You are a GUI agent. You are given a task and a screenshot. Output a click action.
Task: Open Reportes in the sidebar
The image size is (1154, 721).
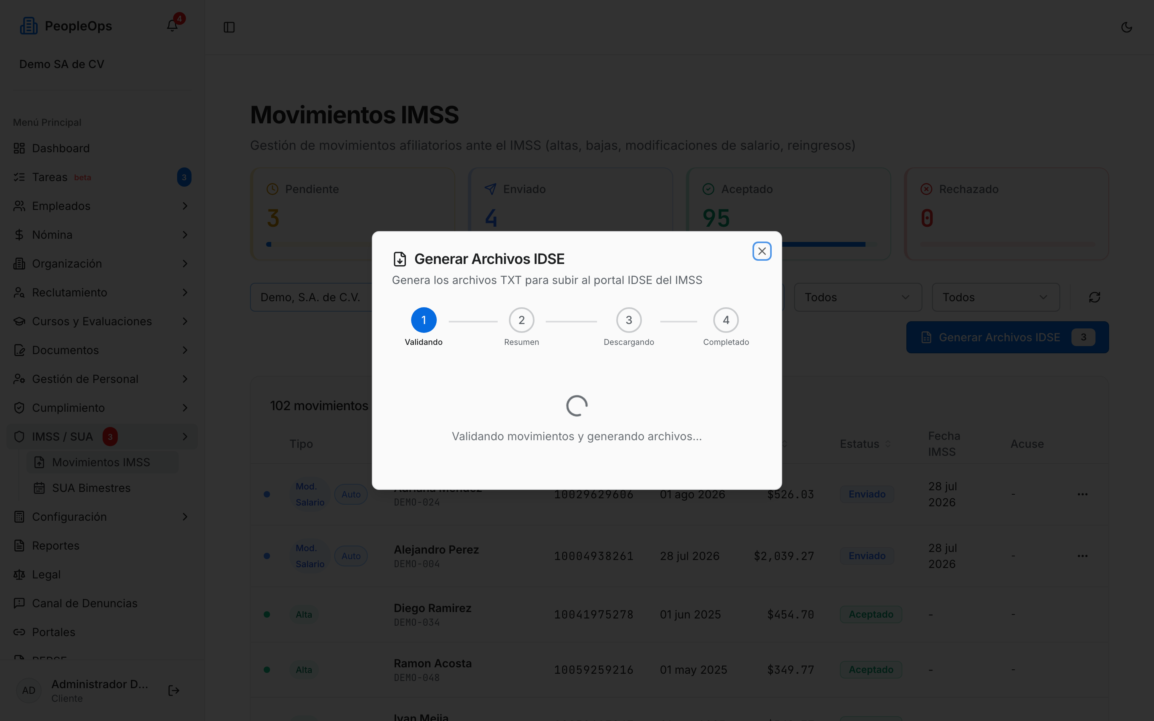[103, 546]
